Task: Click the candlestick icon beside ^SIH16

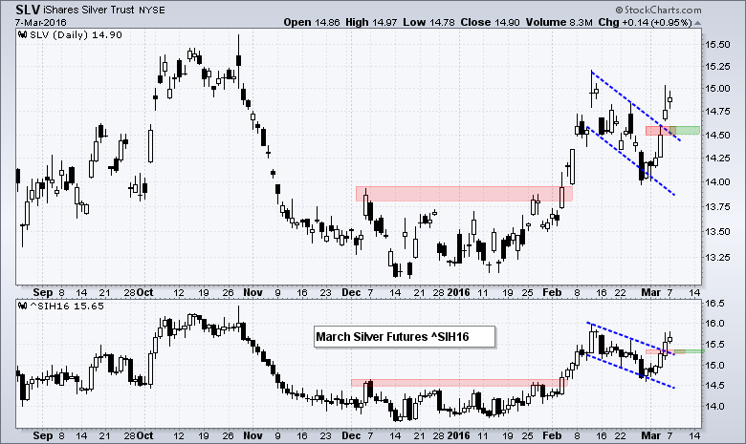Action: tap(22, 306)
